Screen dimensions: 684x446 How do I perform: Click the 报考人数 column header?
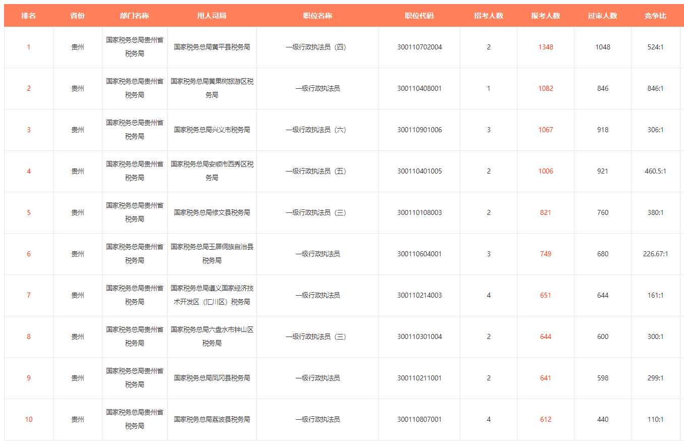tap(545, 16)
